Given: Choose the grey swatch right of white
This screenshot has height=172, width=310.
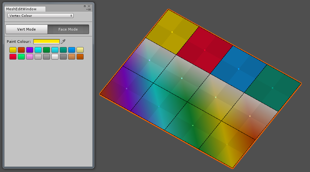Looking at the screenshot, I should pyautogui.click(x=63, y=57).
